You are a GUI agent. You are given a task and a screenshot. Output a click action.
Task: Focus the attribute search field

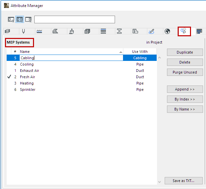(x=75, y=19)
